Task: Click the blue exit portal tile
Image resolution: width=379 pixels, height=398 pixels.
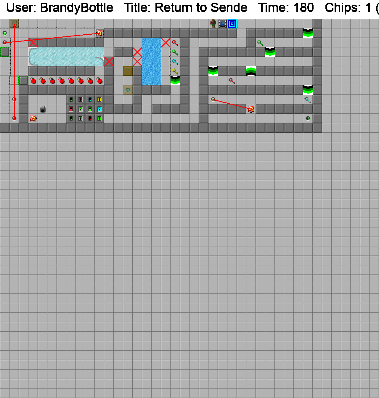Action: click(232, 24)
